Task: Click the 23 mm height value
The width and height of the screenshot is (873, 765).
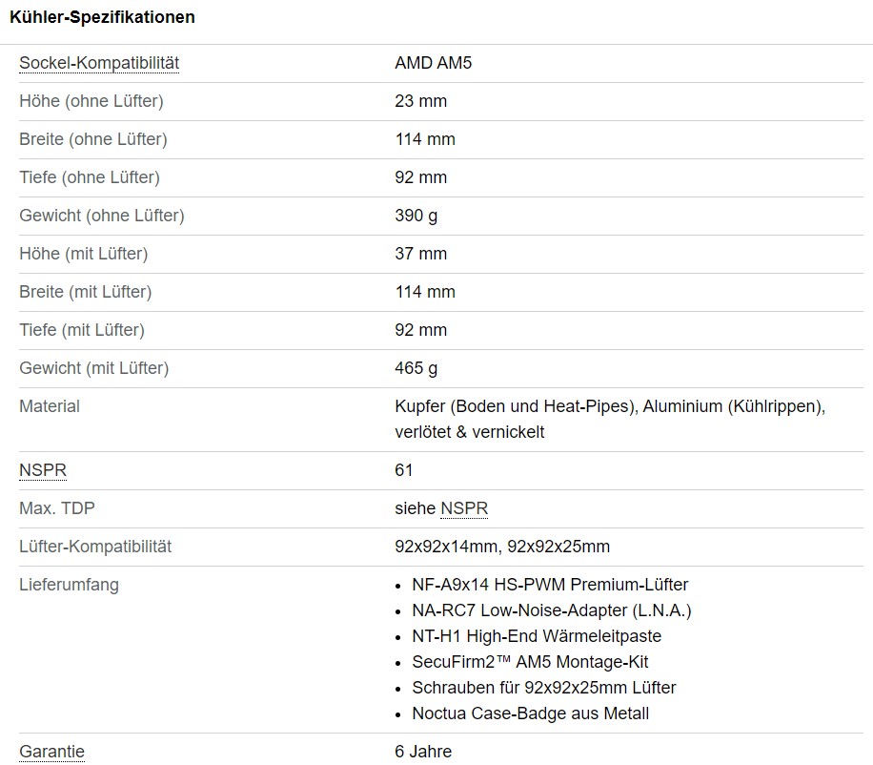Action: pyautogui.click(x=420, y=101)
